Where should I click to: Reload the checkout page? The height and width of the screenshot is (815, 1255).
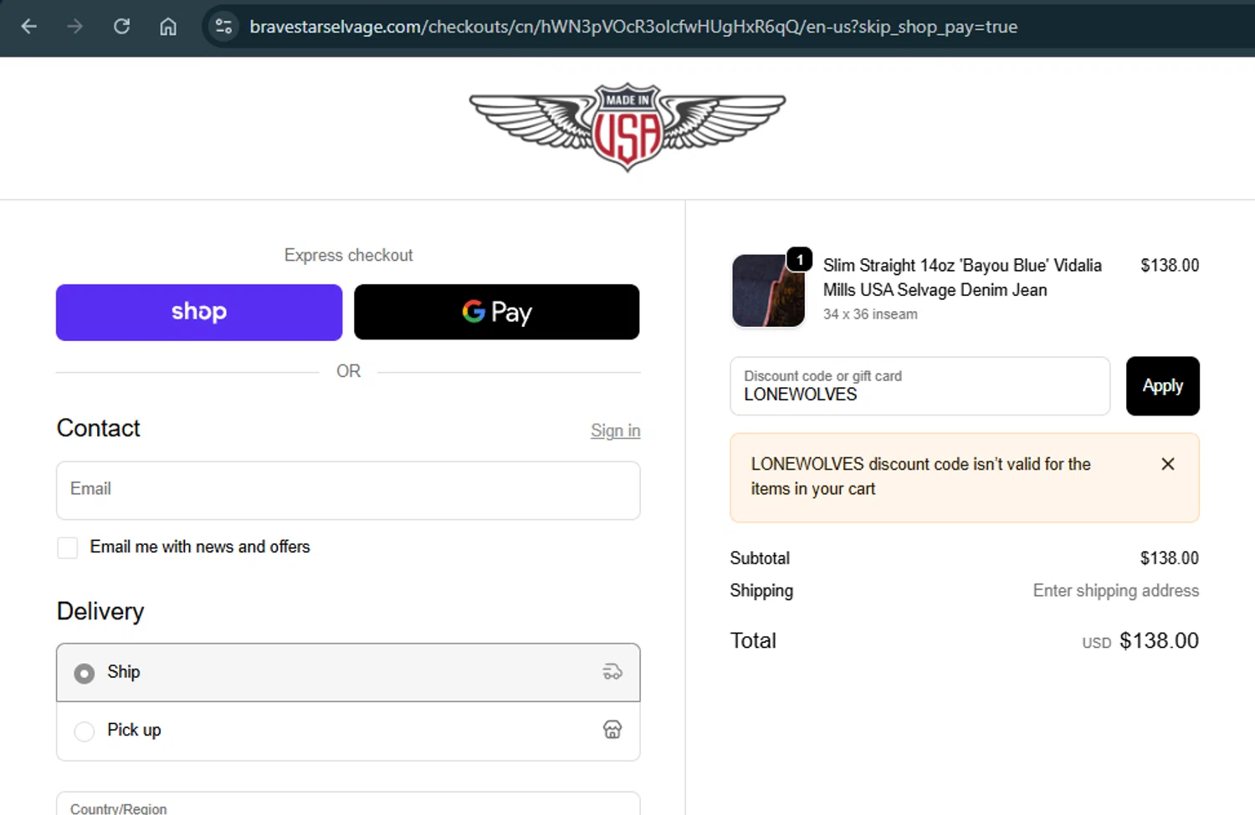click(121, 27)
